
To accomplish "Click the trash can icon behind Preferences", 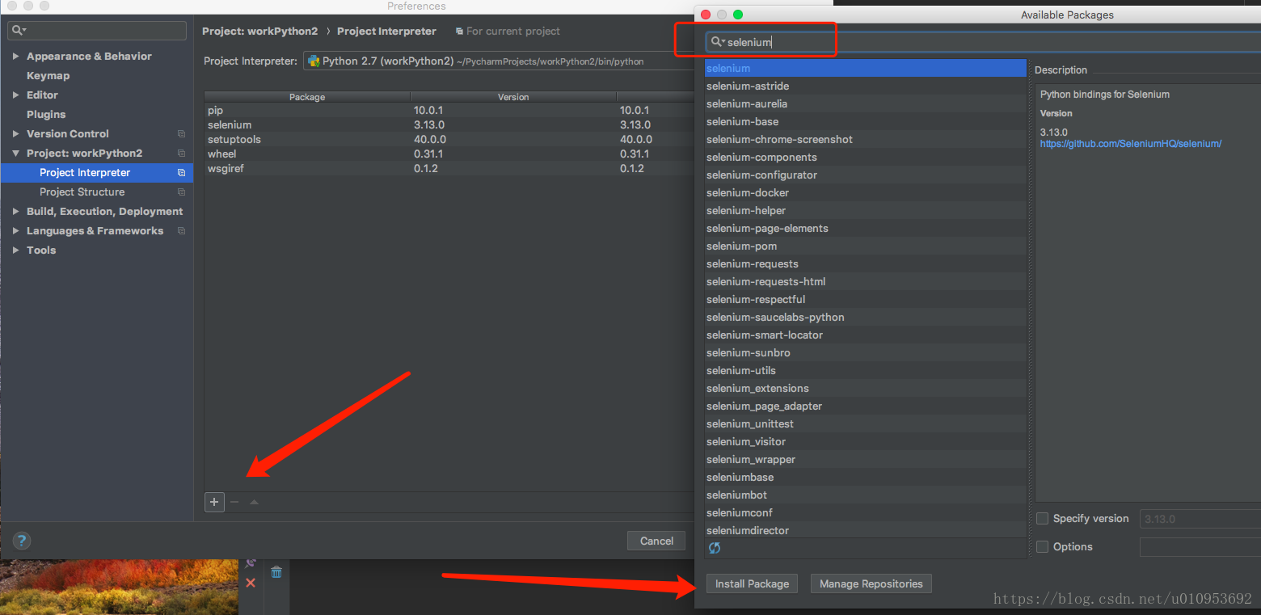I will pos(276,572).
